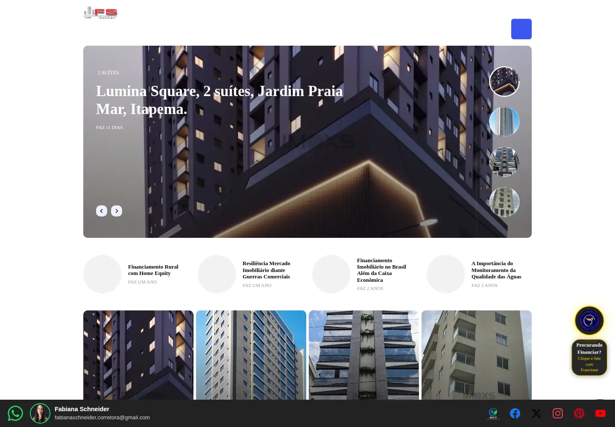This screenshot has height=427, width=615.
Task: Click the fabianaschneider.corretora@gmail.com email
Action: pos(102,418)
